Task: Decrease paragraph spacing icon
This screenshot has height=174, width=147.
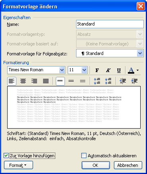Action: pyautogui.click(x=108, y=81)
